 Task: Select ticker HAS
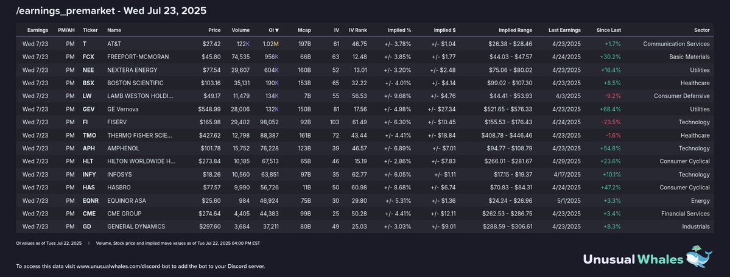(88, 188)
